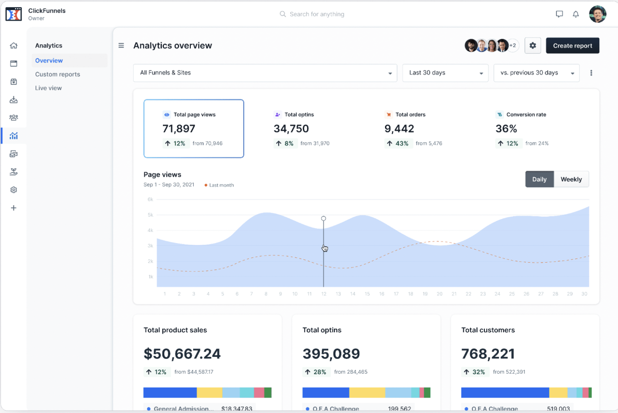
Task: Click the yellow segment of Total optins bar
Action: (367, 392)
